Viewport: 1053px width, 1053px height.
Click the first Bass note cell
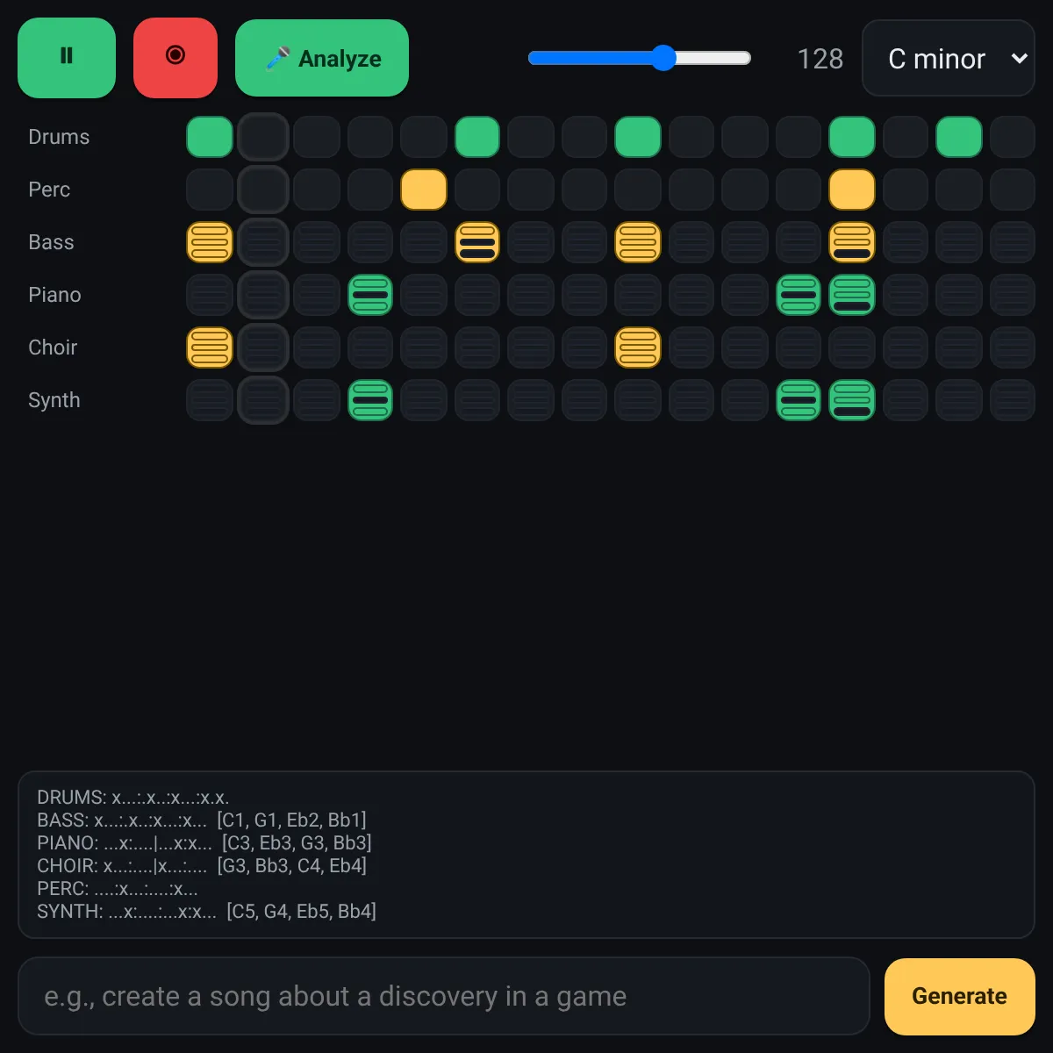pyautogui.click(x=210, y=242)
